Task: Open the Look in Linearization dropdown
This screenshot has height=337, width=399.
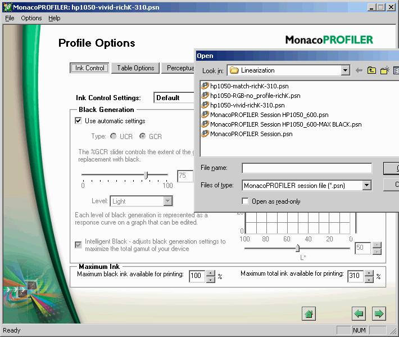Action: [345, 70]
